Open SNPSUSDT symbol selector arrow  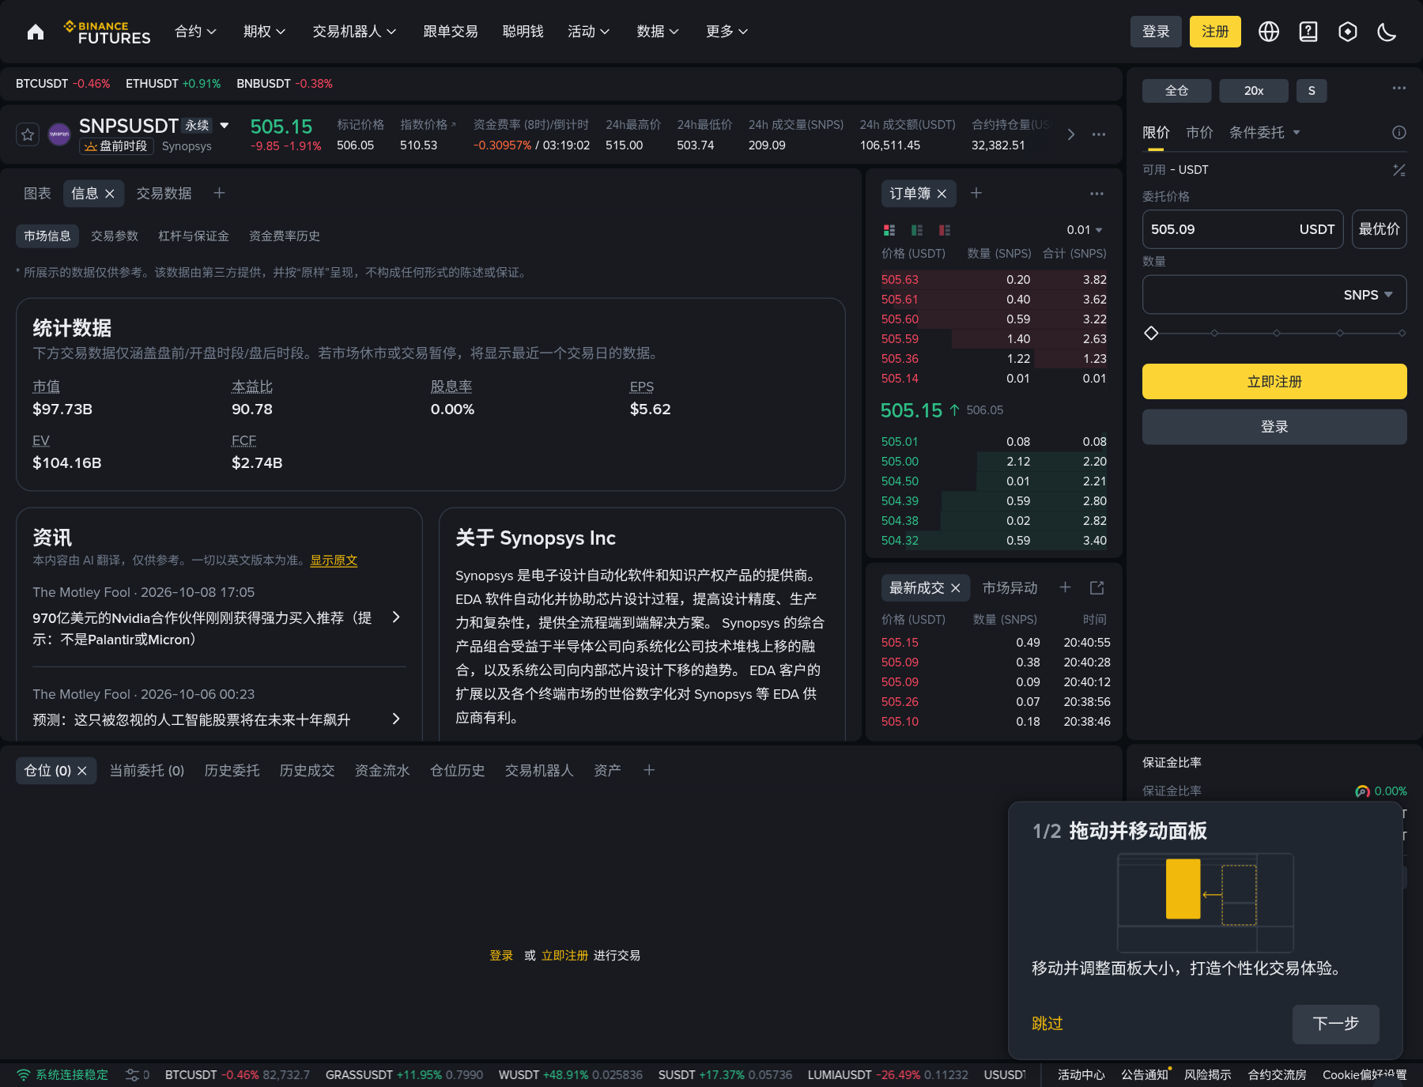pyautogui.click(x=225, y=126)
